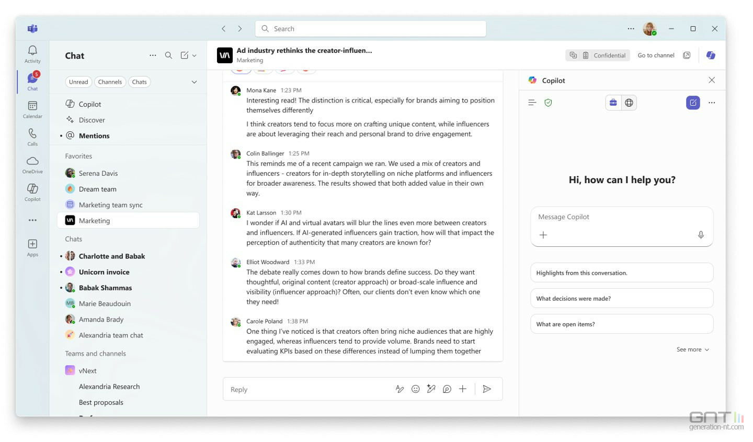
Task: Open the vNext team
Action: [x=128, y=370]
